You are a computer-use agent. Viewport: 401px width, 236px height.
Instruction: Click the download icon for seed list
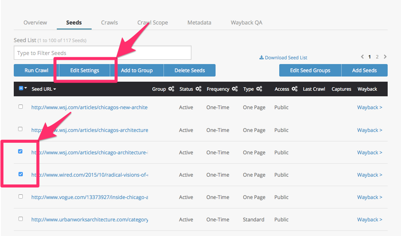261,57
